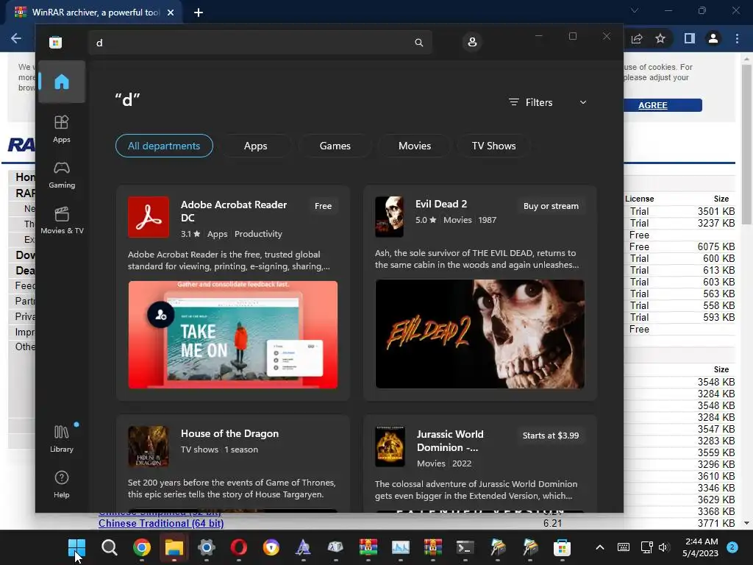
Task: Click the Jurassic World Dominion title
Action: coord(450,441)
